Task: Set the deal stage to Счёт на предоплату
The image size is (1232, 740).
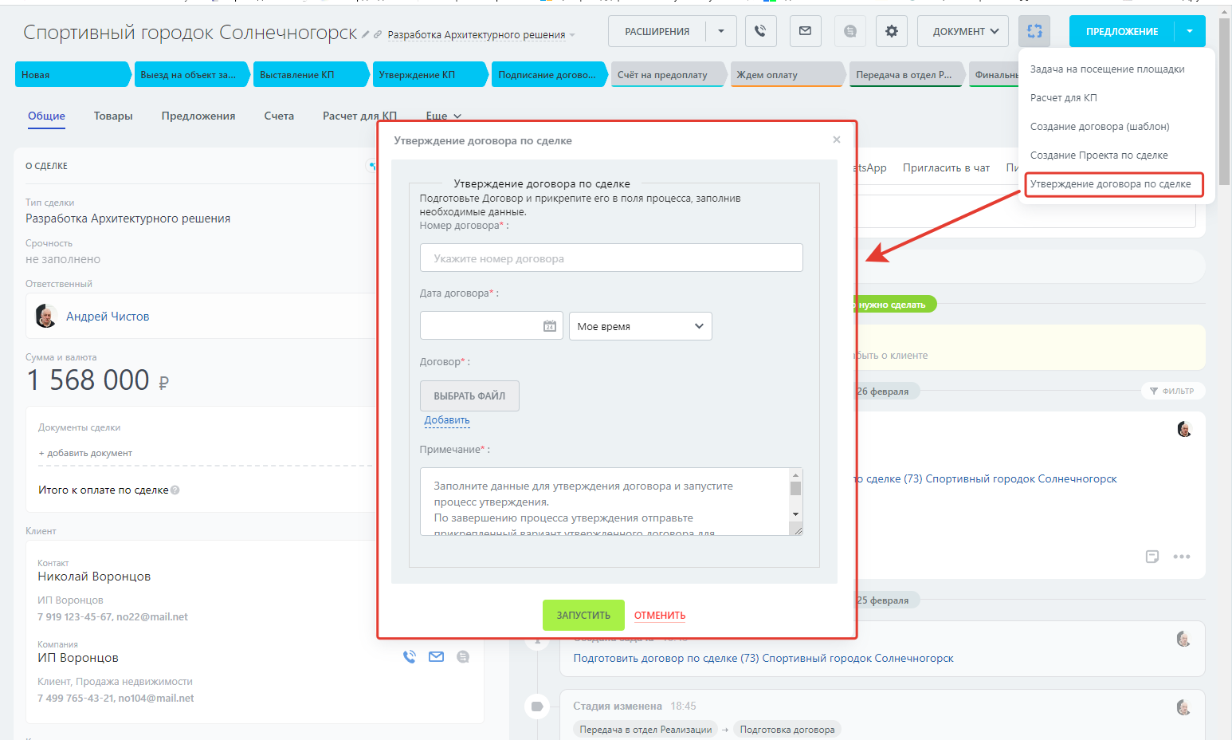Action: click(x=668, y=74)
